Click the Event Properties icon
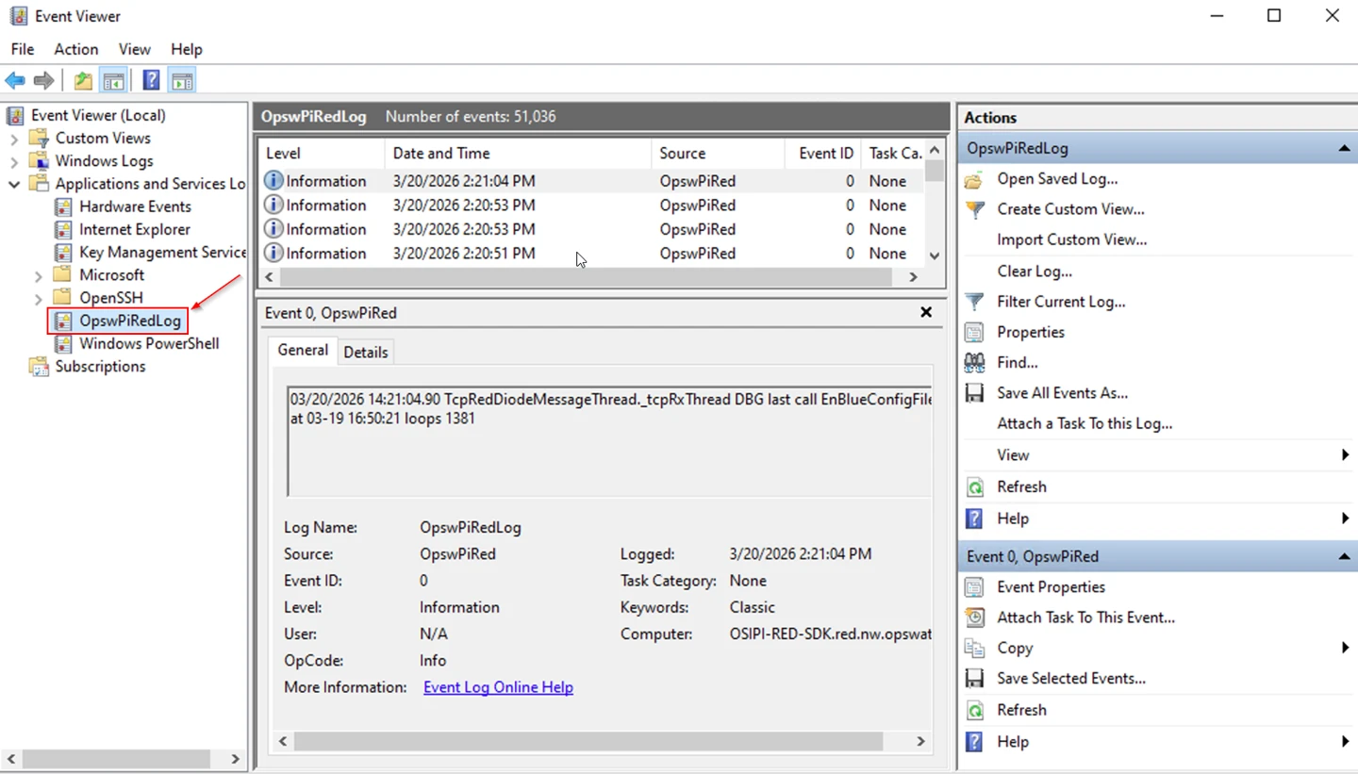 [974, 587]
